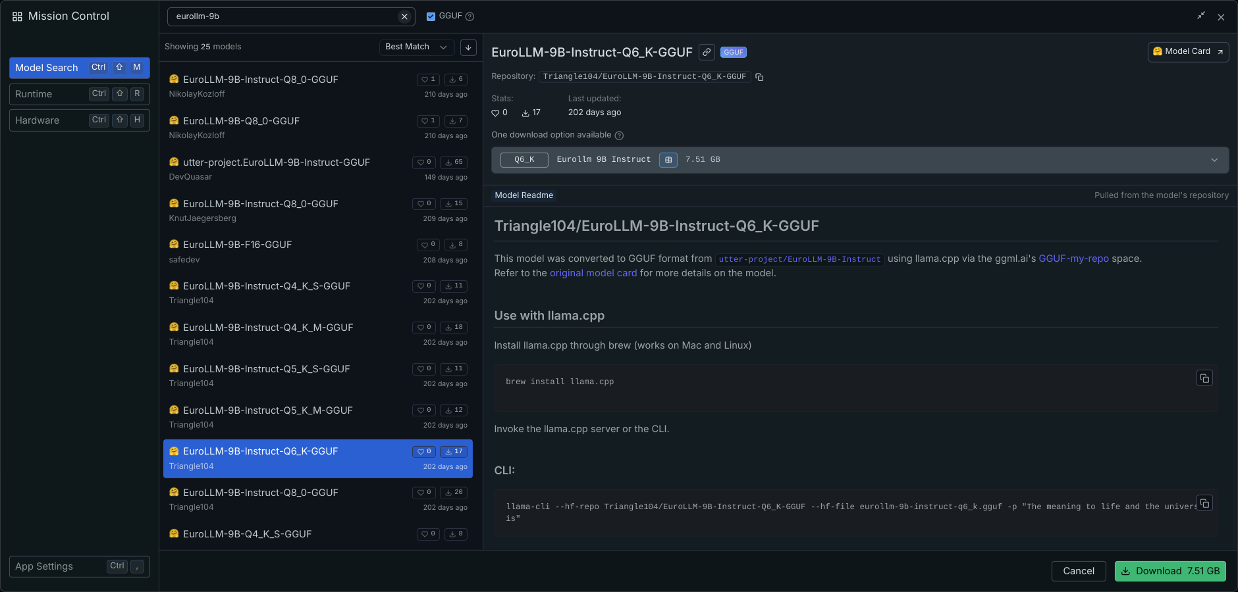
Task: Click the Q6_K hardware compatibility icon
Action: pos(668,160)
